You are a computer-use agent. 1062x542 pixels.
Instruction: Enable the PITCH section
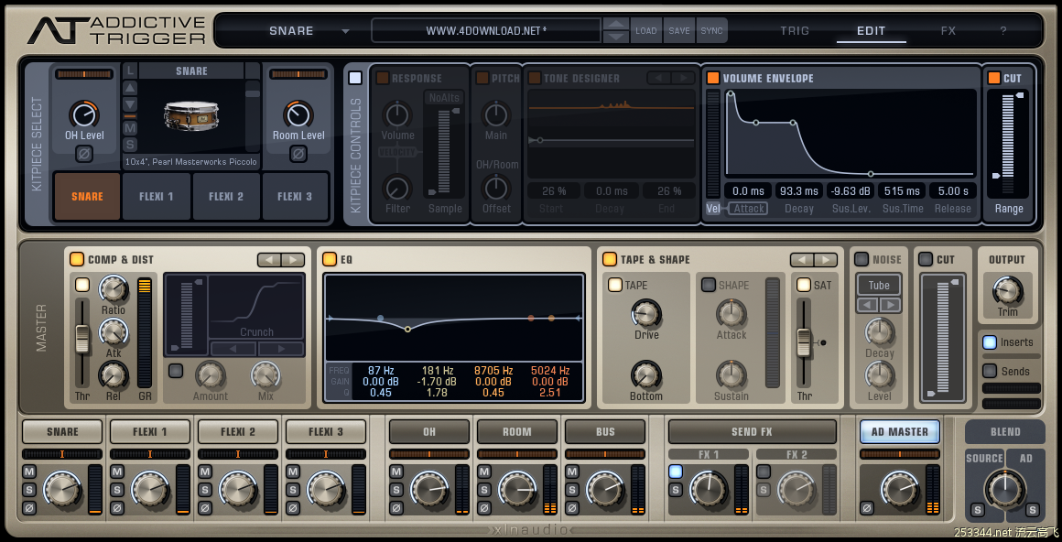482,78
